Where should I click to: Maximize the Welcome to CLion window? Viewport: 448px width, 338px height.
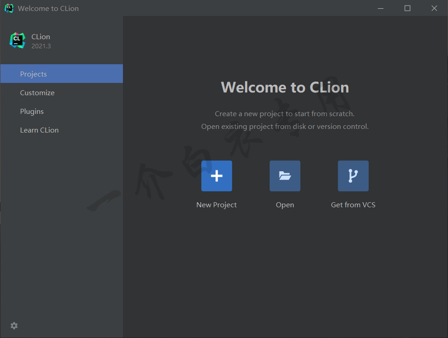pos(407,8)
